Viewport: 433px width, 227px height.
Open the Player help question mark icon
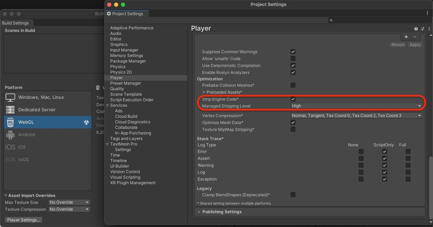416,29
